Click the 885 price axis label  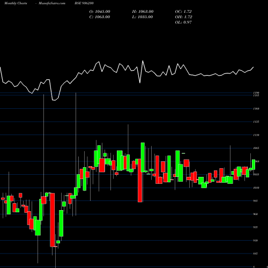pos(256,254)
